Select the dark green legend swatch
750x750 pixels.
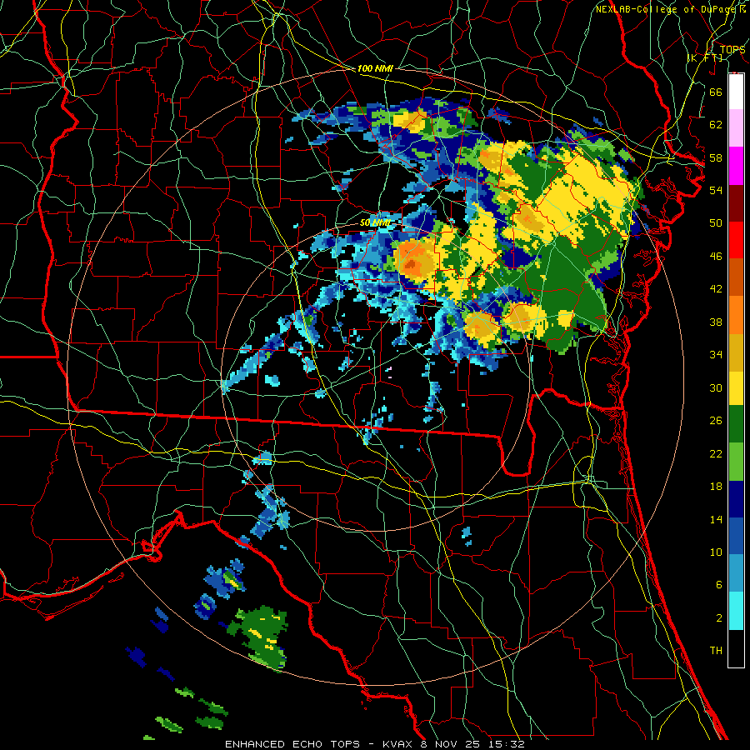(736, 424)
